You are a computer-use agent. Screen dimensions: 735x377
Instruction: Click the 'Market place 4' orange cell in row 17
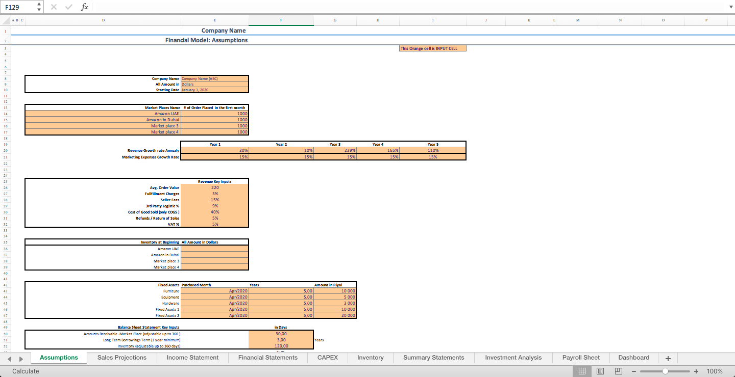point(103,132)
